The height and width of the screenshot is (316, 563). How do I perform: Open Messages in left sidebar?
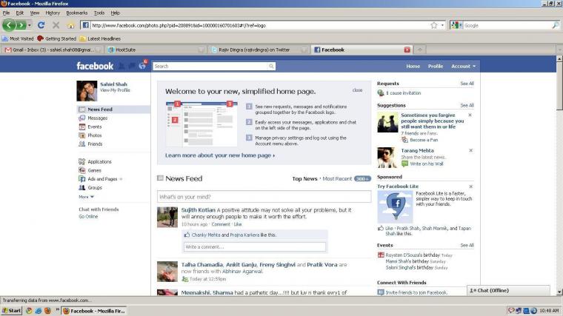click(x=97, y=118)
